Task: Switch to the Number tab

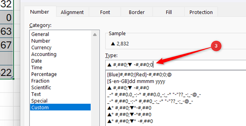Action: [x=40, y=12]
